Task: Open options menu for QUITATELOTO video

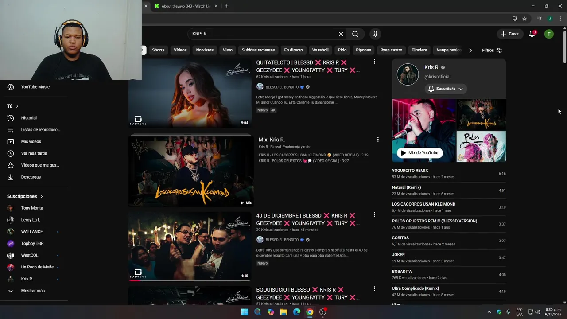Action: (374, 62)
